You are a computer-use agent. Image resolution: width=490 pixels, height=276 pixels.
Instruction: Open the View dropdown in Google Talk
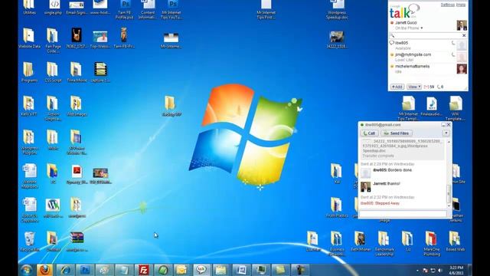[414, 87]
